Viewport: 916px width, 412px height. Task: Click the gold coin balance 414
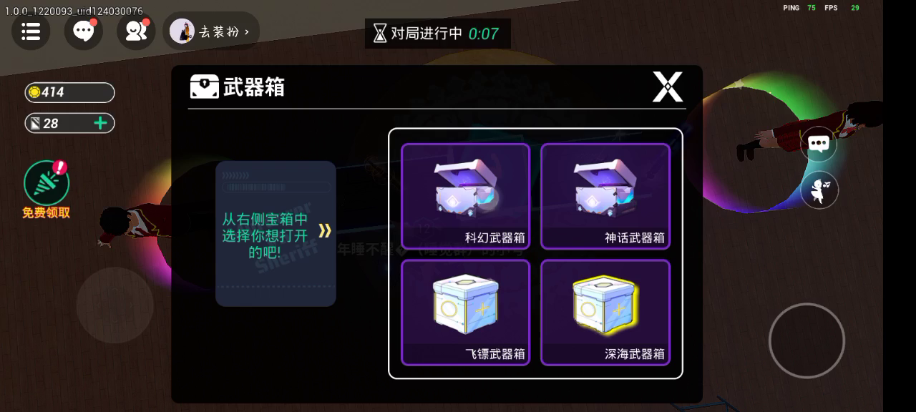69,92
